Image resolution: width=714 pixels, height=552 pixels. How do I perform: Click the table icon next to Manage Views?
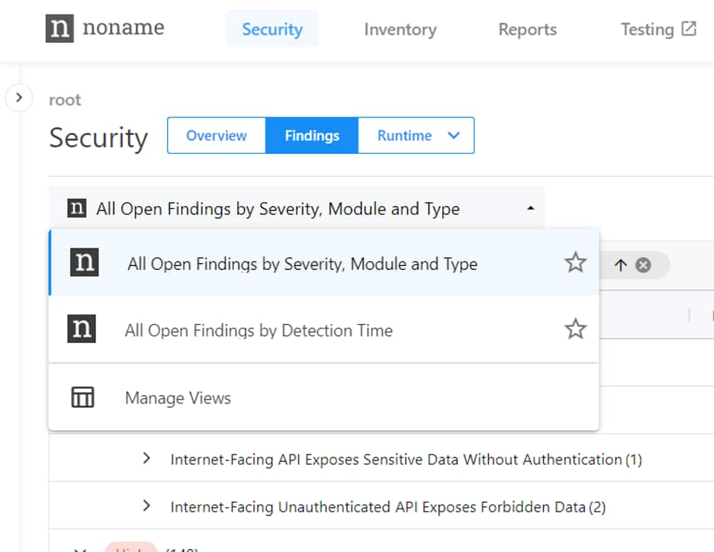coord(82,397)
